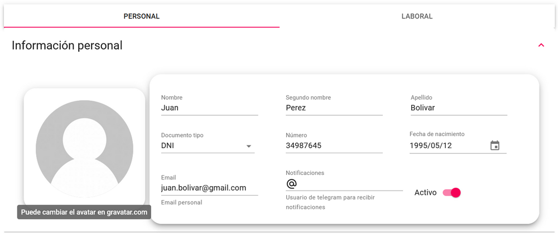Screen dimensions: 558x234
Task: Open the calendar date picker icon
Action: click(x=494, y=145)
